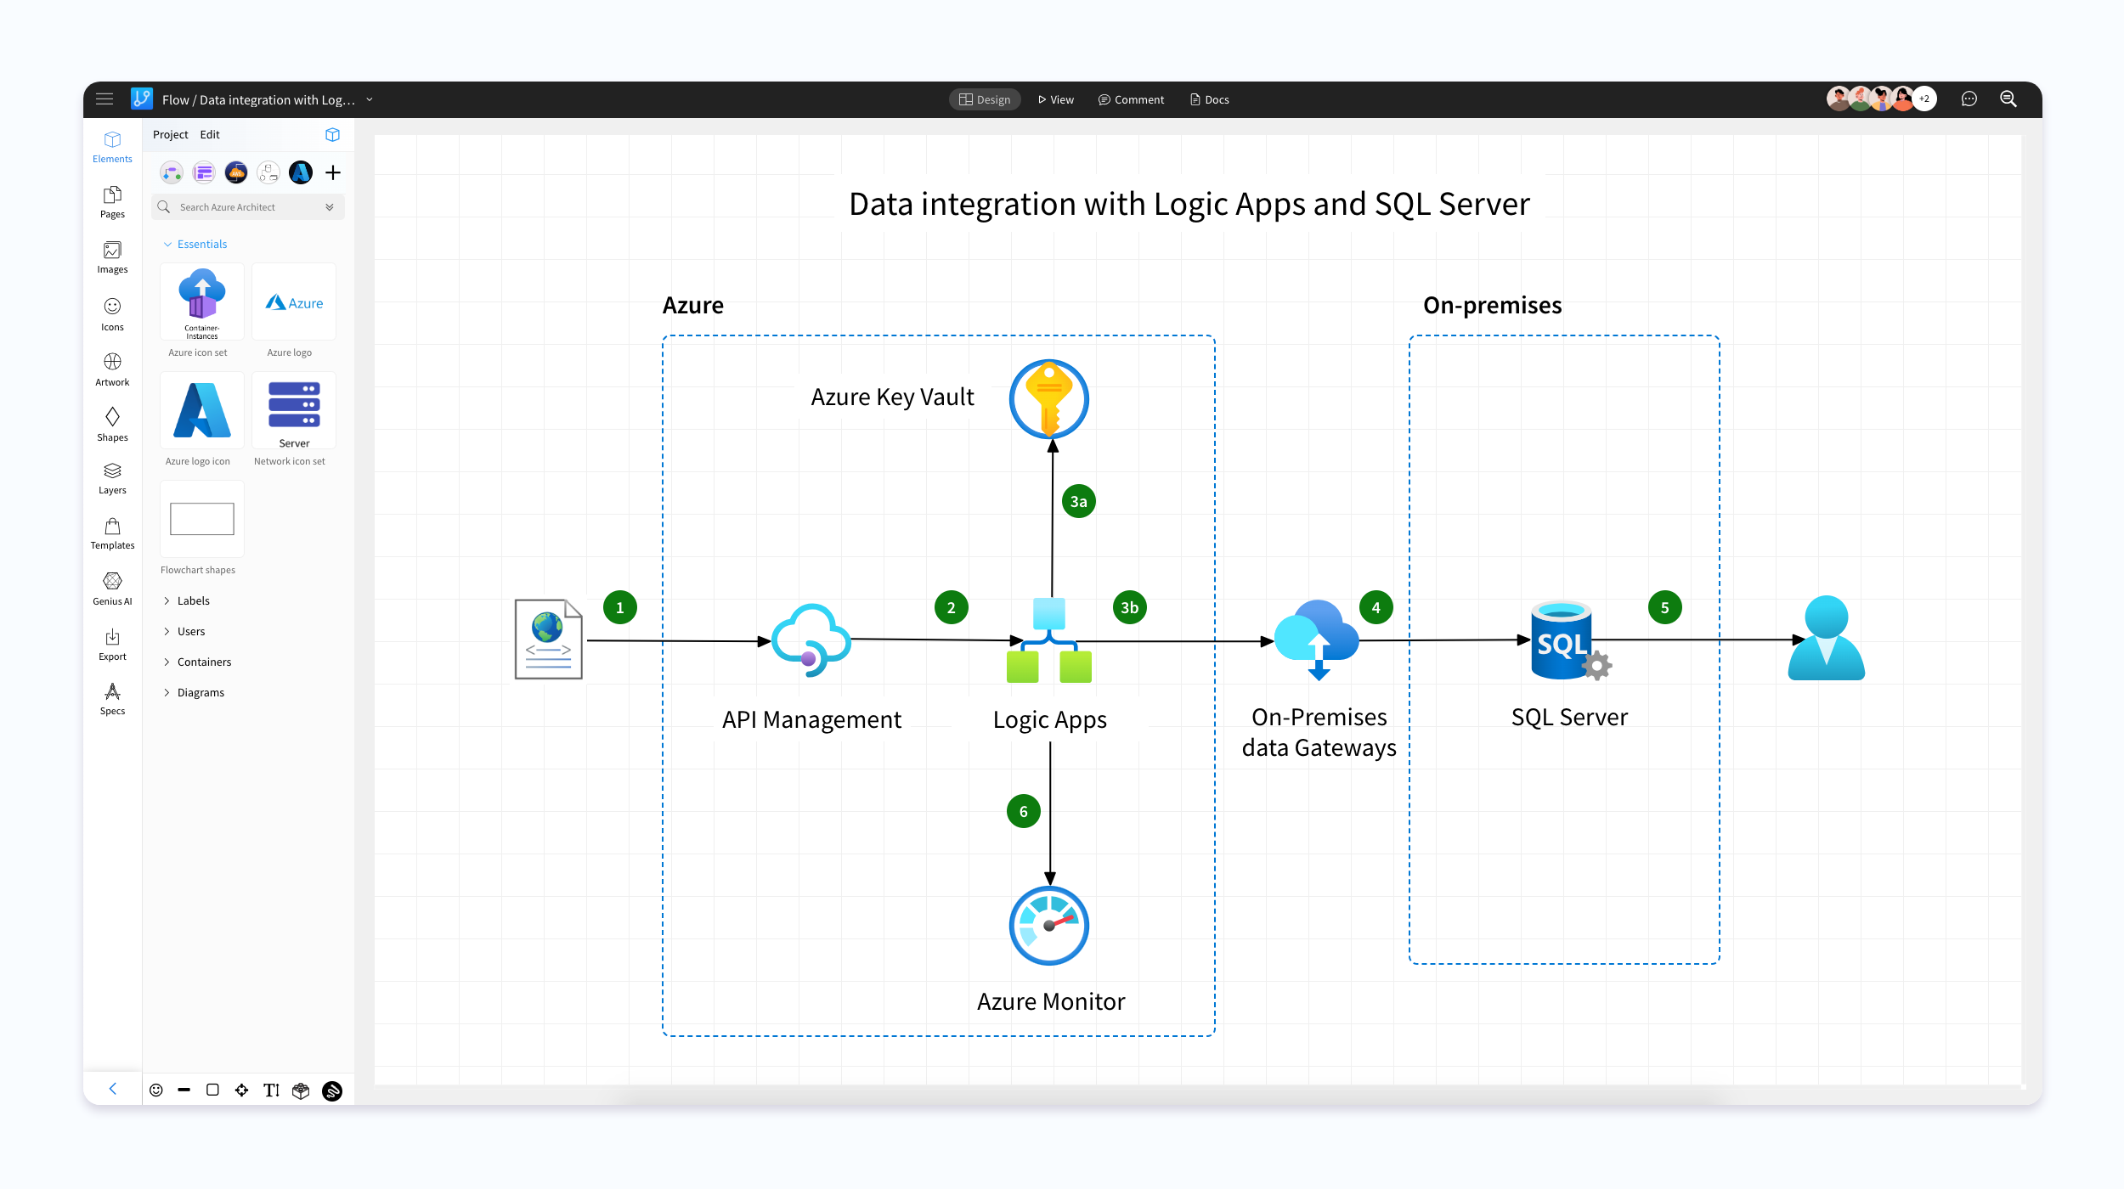This screenshot has height=1189, width=2124.
Task: Select the user person icon on canvas
Action: click(x=1827, y=638)
